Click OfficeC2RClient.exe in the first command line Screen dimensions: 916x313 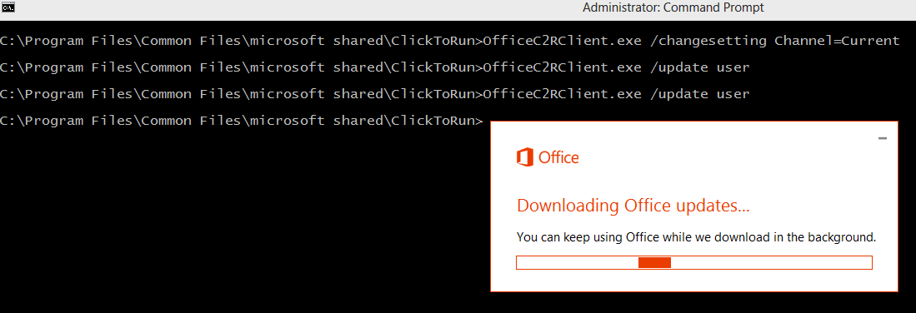563,41
